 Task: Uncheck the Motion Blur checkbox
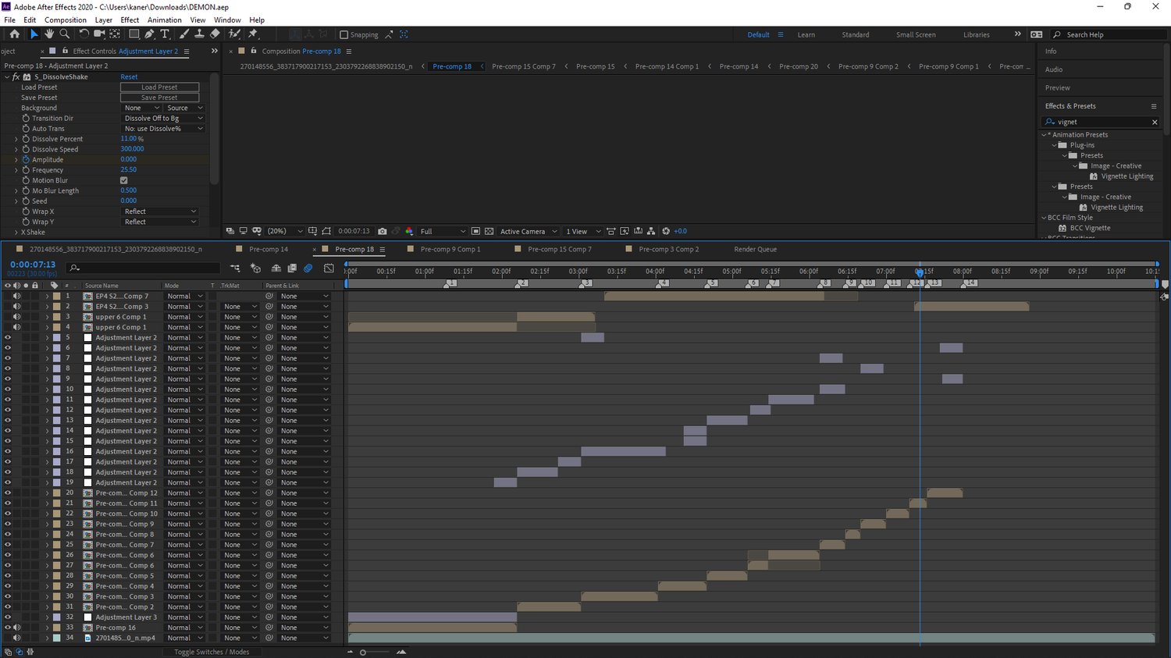pyautogui.click(x=123, y=180)
